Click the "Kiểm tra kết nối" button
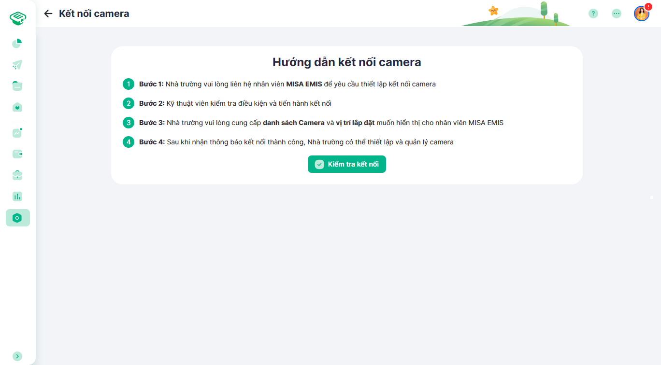Image resolution: width=661 pixels, height=365 pixels. tap(346, 164)
